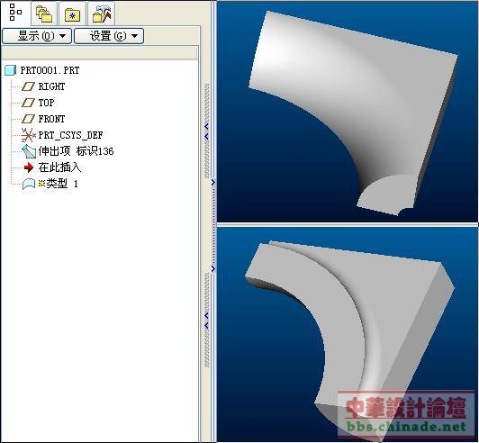Select the PRT_CSYS_DEF coordinate system icon
The height and width of the screenshot is (443, 479).
[x=29, y=135]
